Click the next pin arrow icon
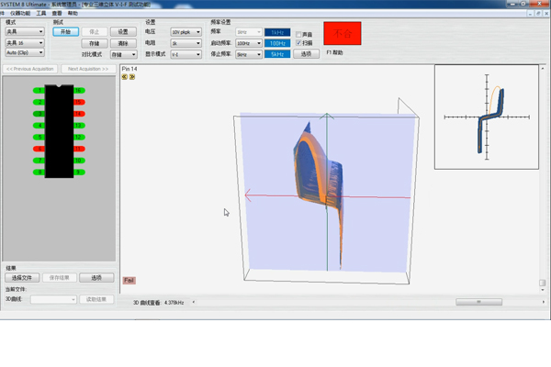This screenshot has width=551, height=367. coord(132,77)
